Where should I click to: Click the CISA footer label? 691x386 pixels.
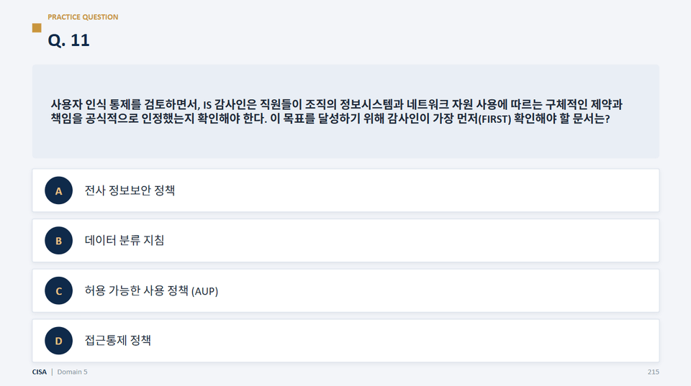pyautogui.click(x=39, y=372)
